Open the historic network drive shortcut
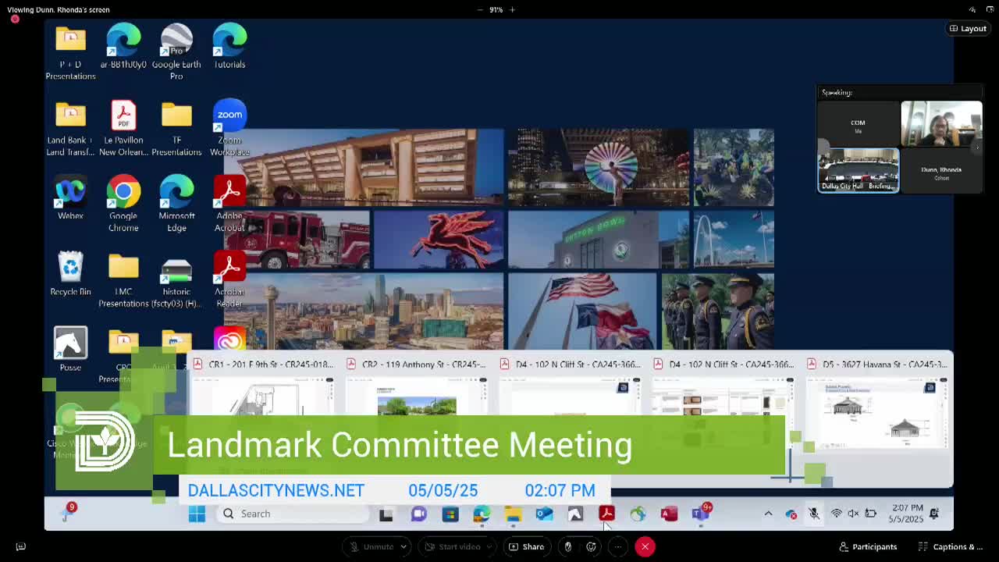This screenshot has width=999, height=562. [176, 280]
